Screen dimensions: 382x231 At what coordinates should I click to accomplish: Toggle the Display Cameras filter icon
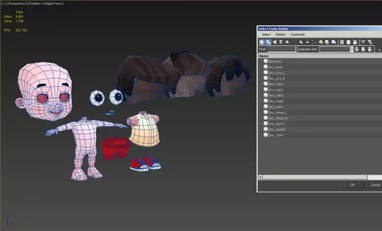281,42
